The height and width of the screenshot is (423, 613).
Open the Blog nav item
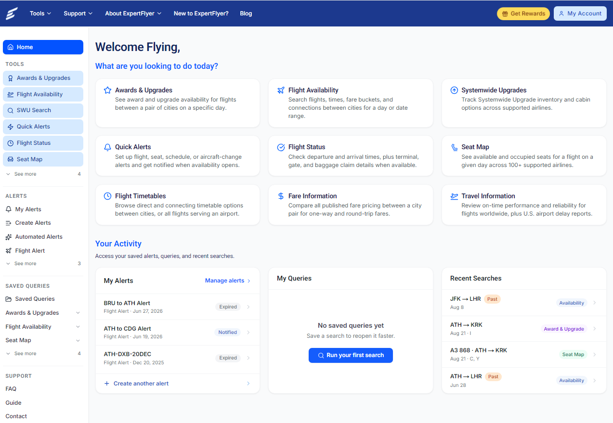point(246,13)
